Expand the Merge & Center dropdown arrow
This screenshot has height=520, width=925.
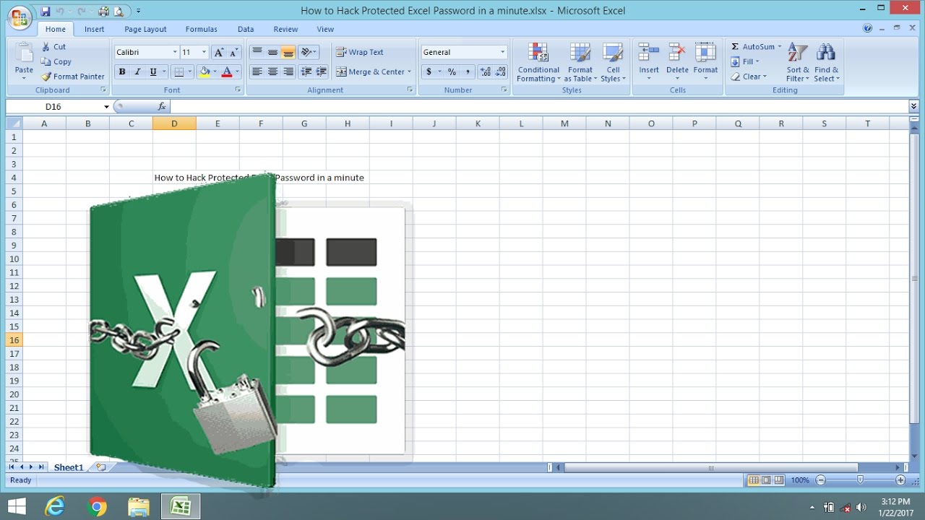click(x=409, y=71)
